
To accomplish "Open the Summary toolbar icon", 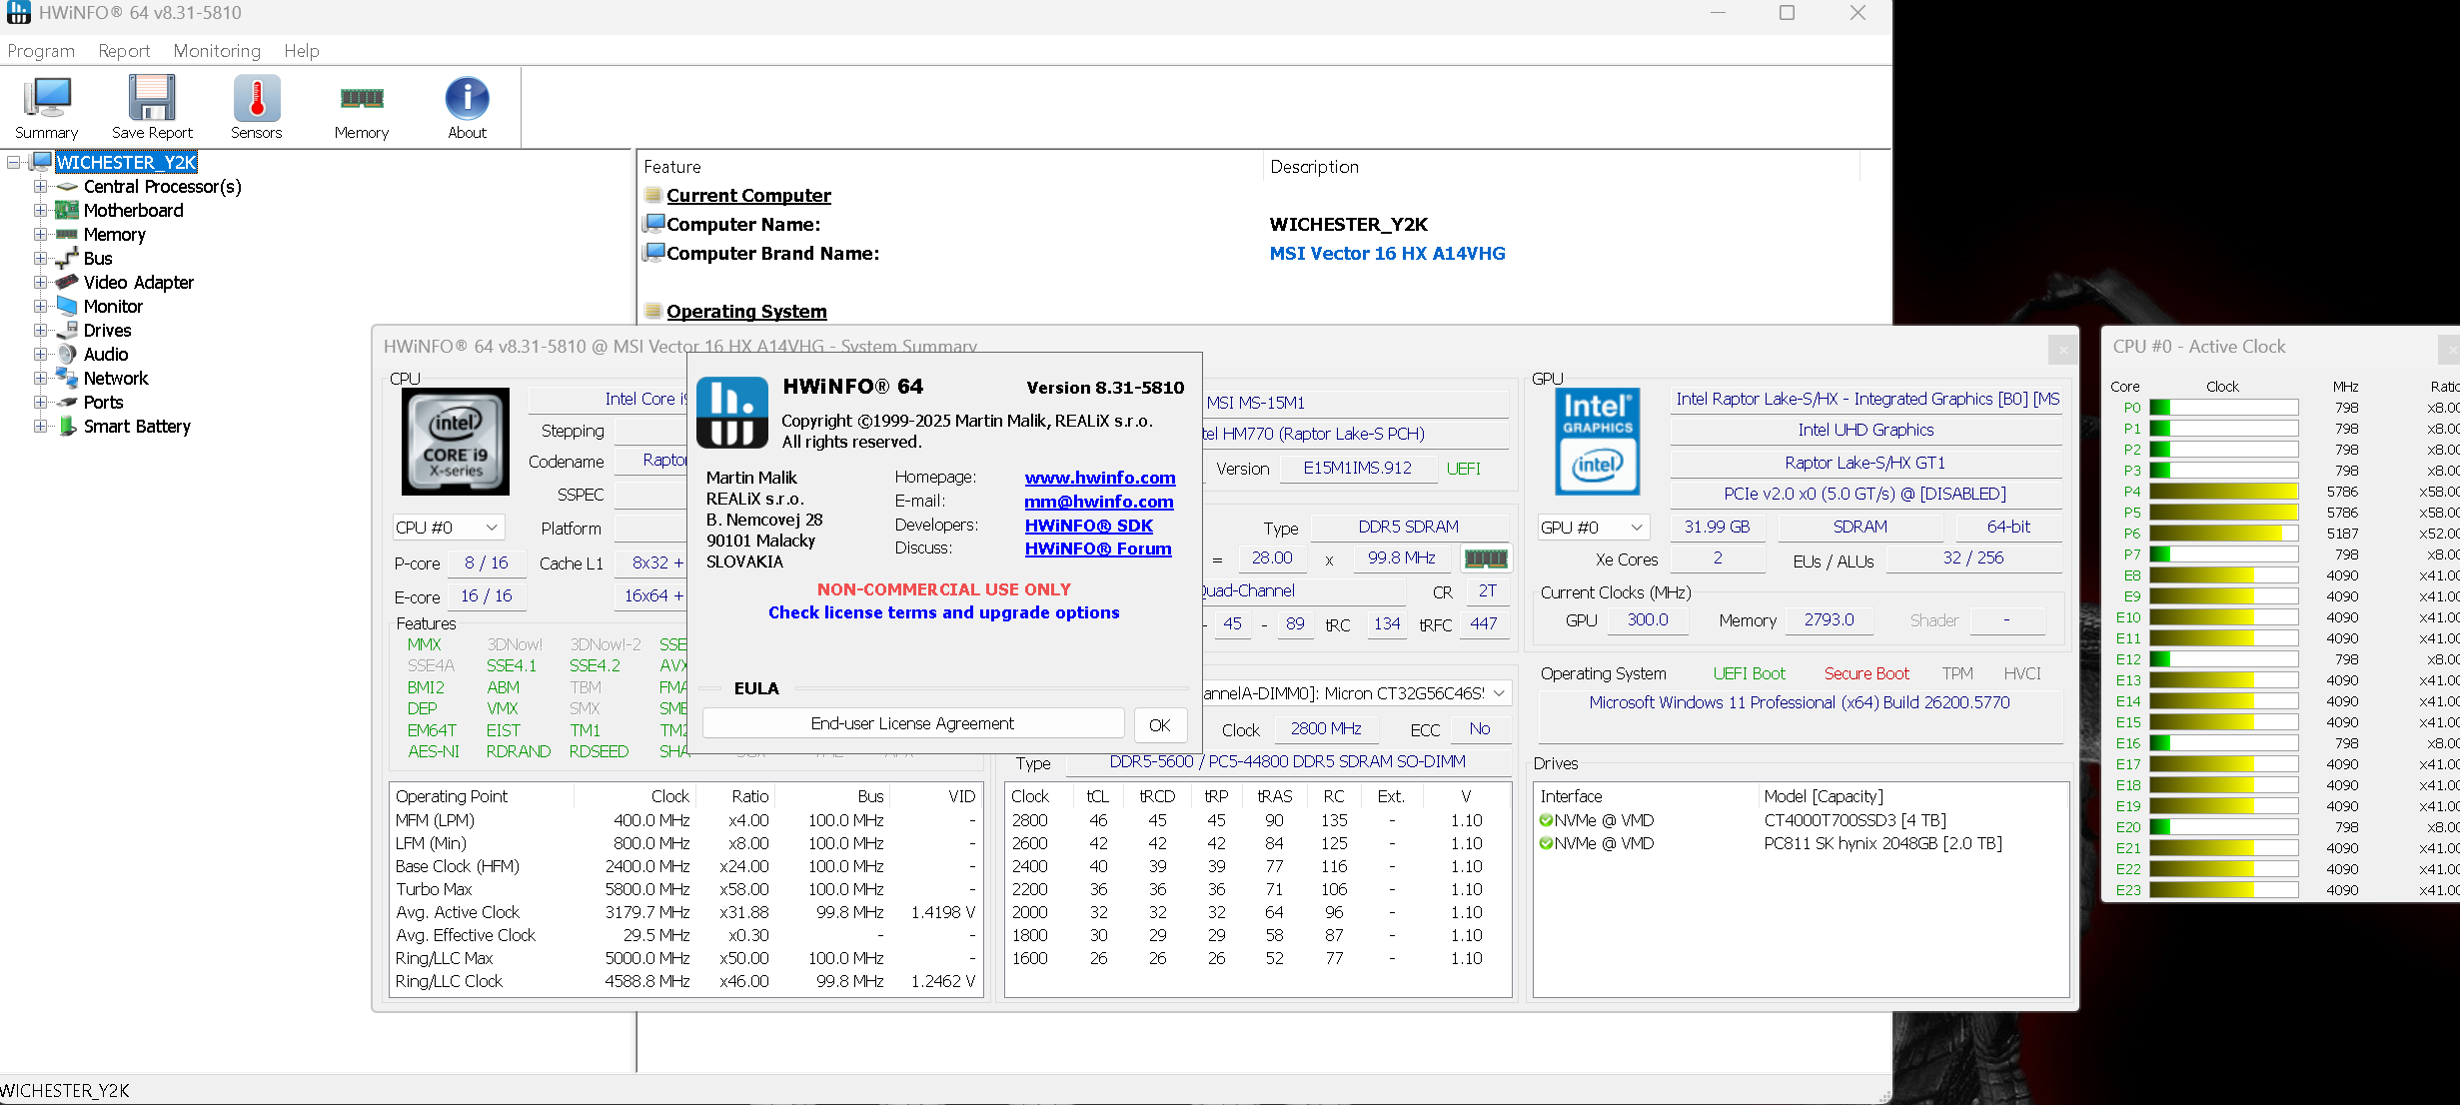I will point(46,108).
